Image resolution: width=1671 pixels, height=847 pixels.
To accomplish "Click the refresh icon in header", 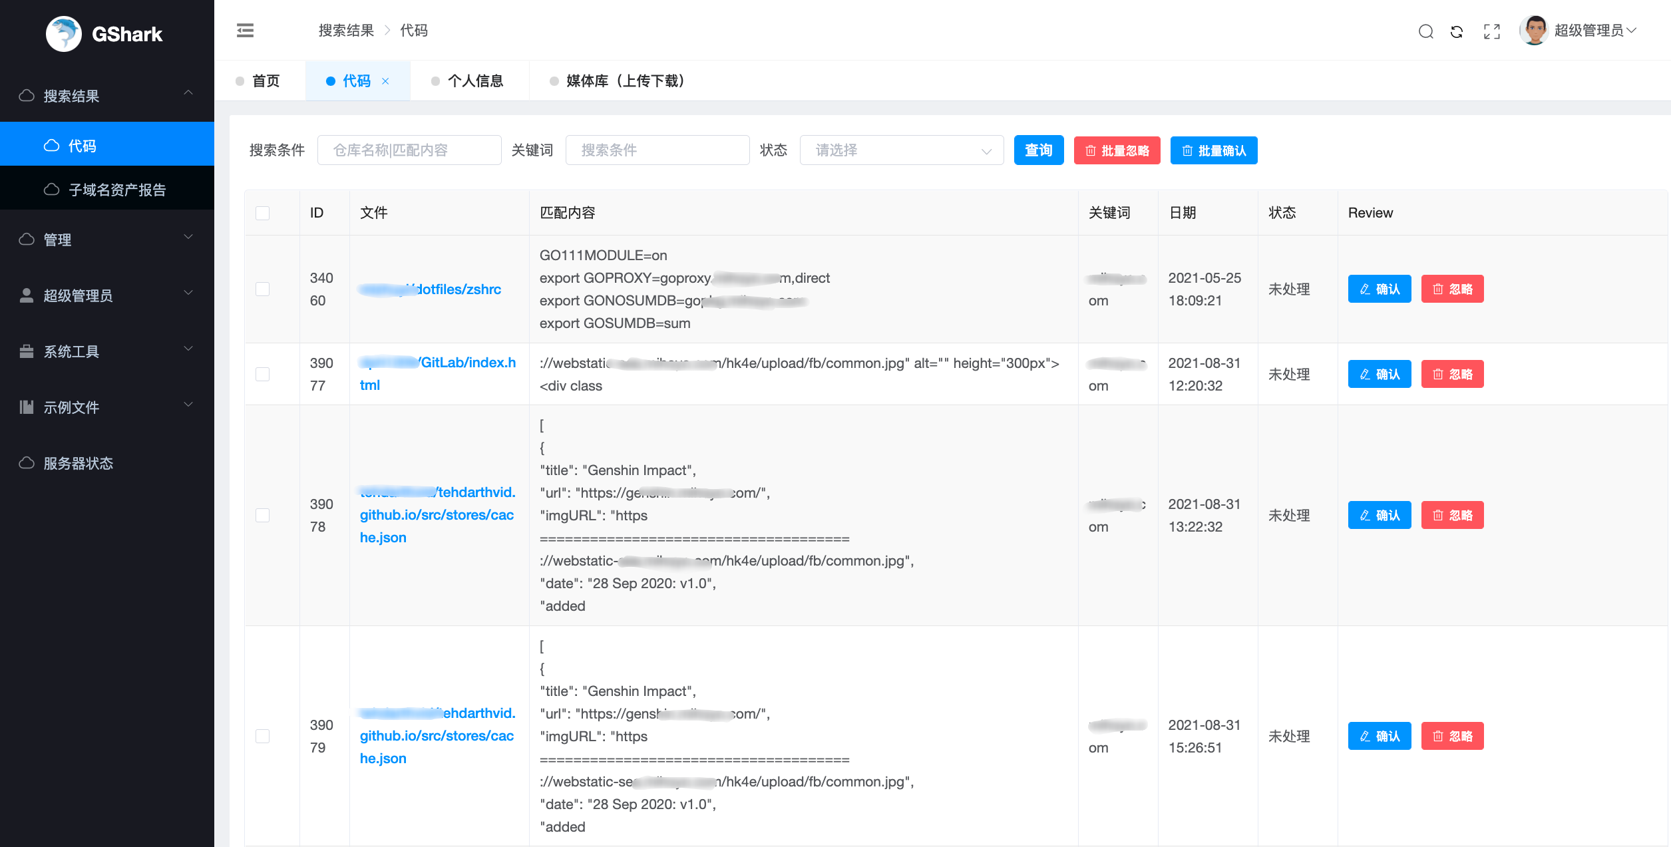I will (1457, 31).
